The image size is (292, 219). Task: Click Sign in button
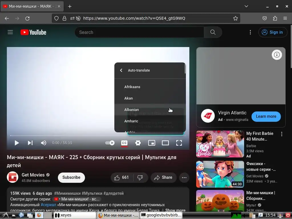[273, 32]
